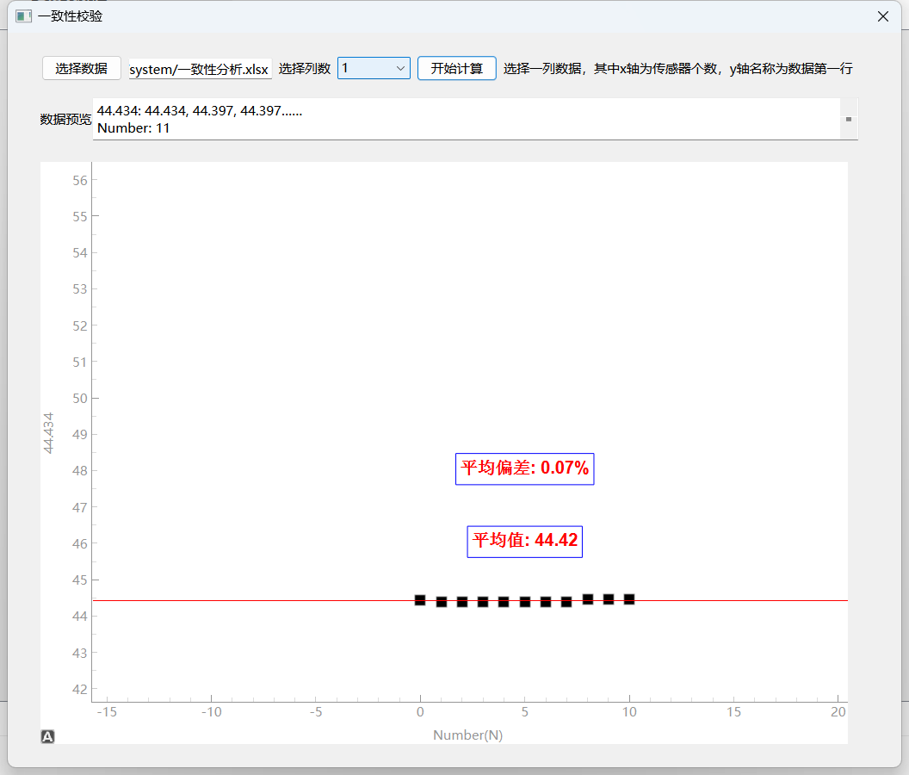Screen dimensions: 909x775
Task: Click the y-axis tick label 42
Action: click(x=80, y=689)
